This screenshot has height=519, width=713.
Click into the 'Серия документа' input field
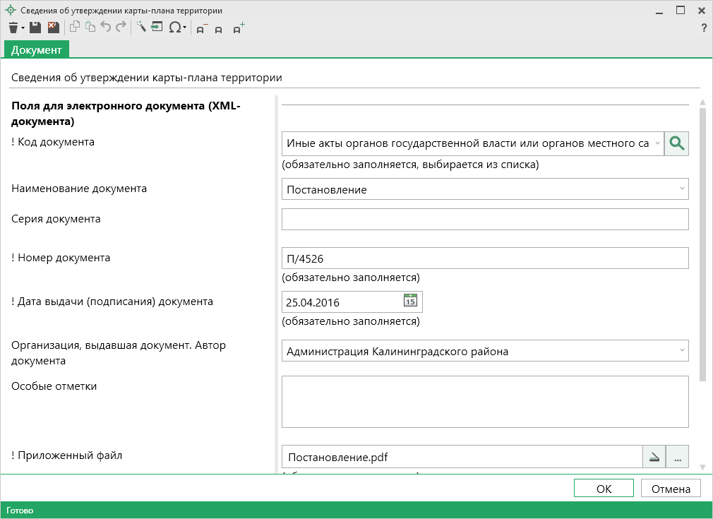pyautogui.click(x=484, y=220)
